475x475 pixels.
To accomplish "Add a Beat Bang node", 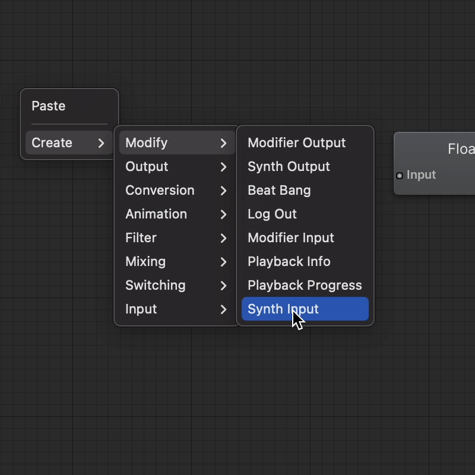I will [279, 191].
